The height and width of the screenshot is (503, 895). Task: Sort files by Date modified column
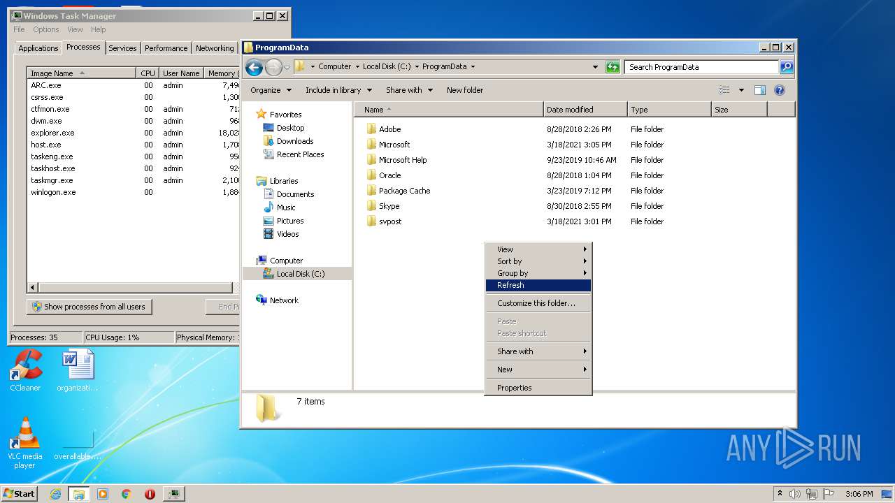(585, 110)
